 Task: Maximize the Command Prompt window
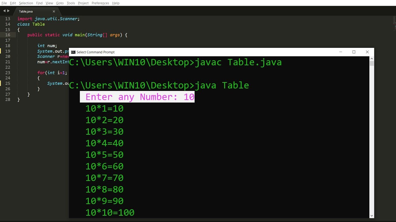pyautogui.click(x=354, y=52)
